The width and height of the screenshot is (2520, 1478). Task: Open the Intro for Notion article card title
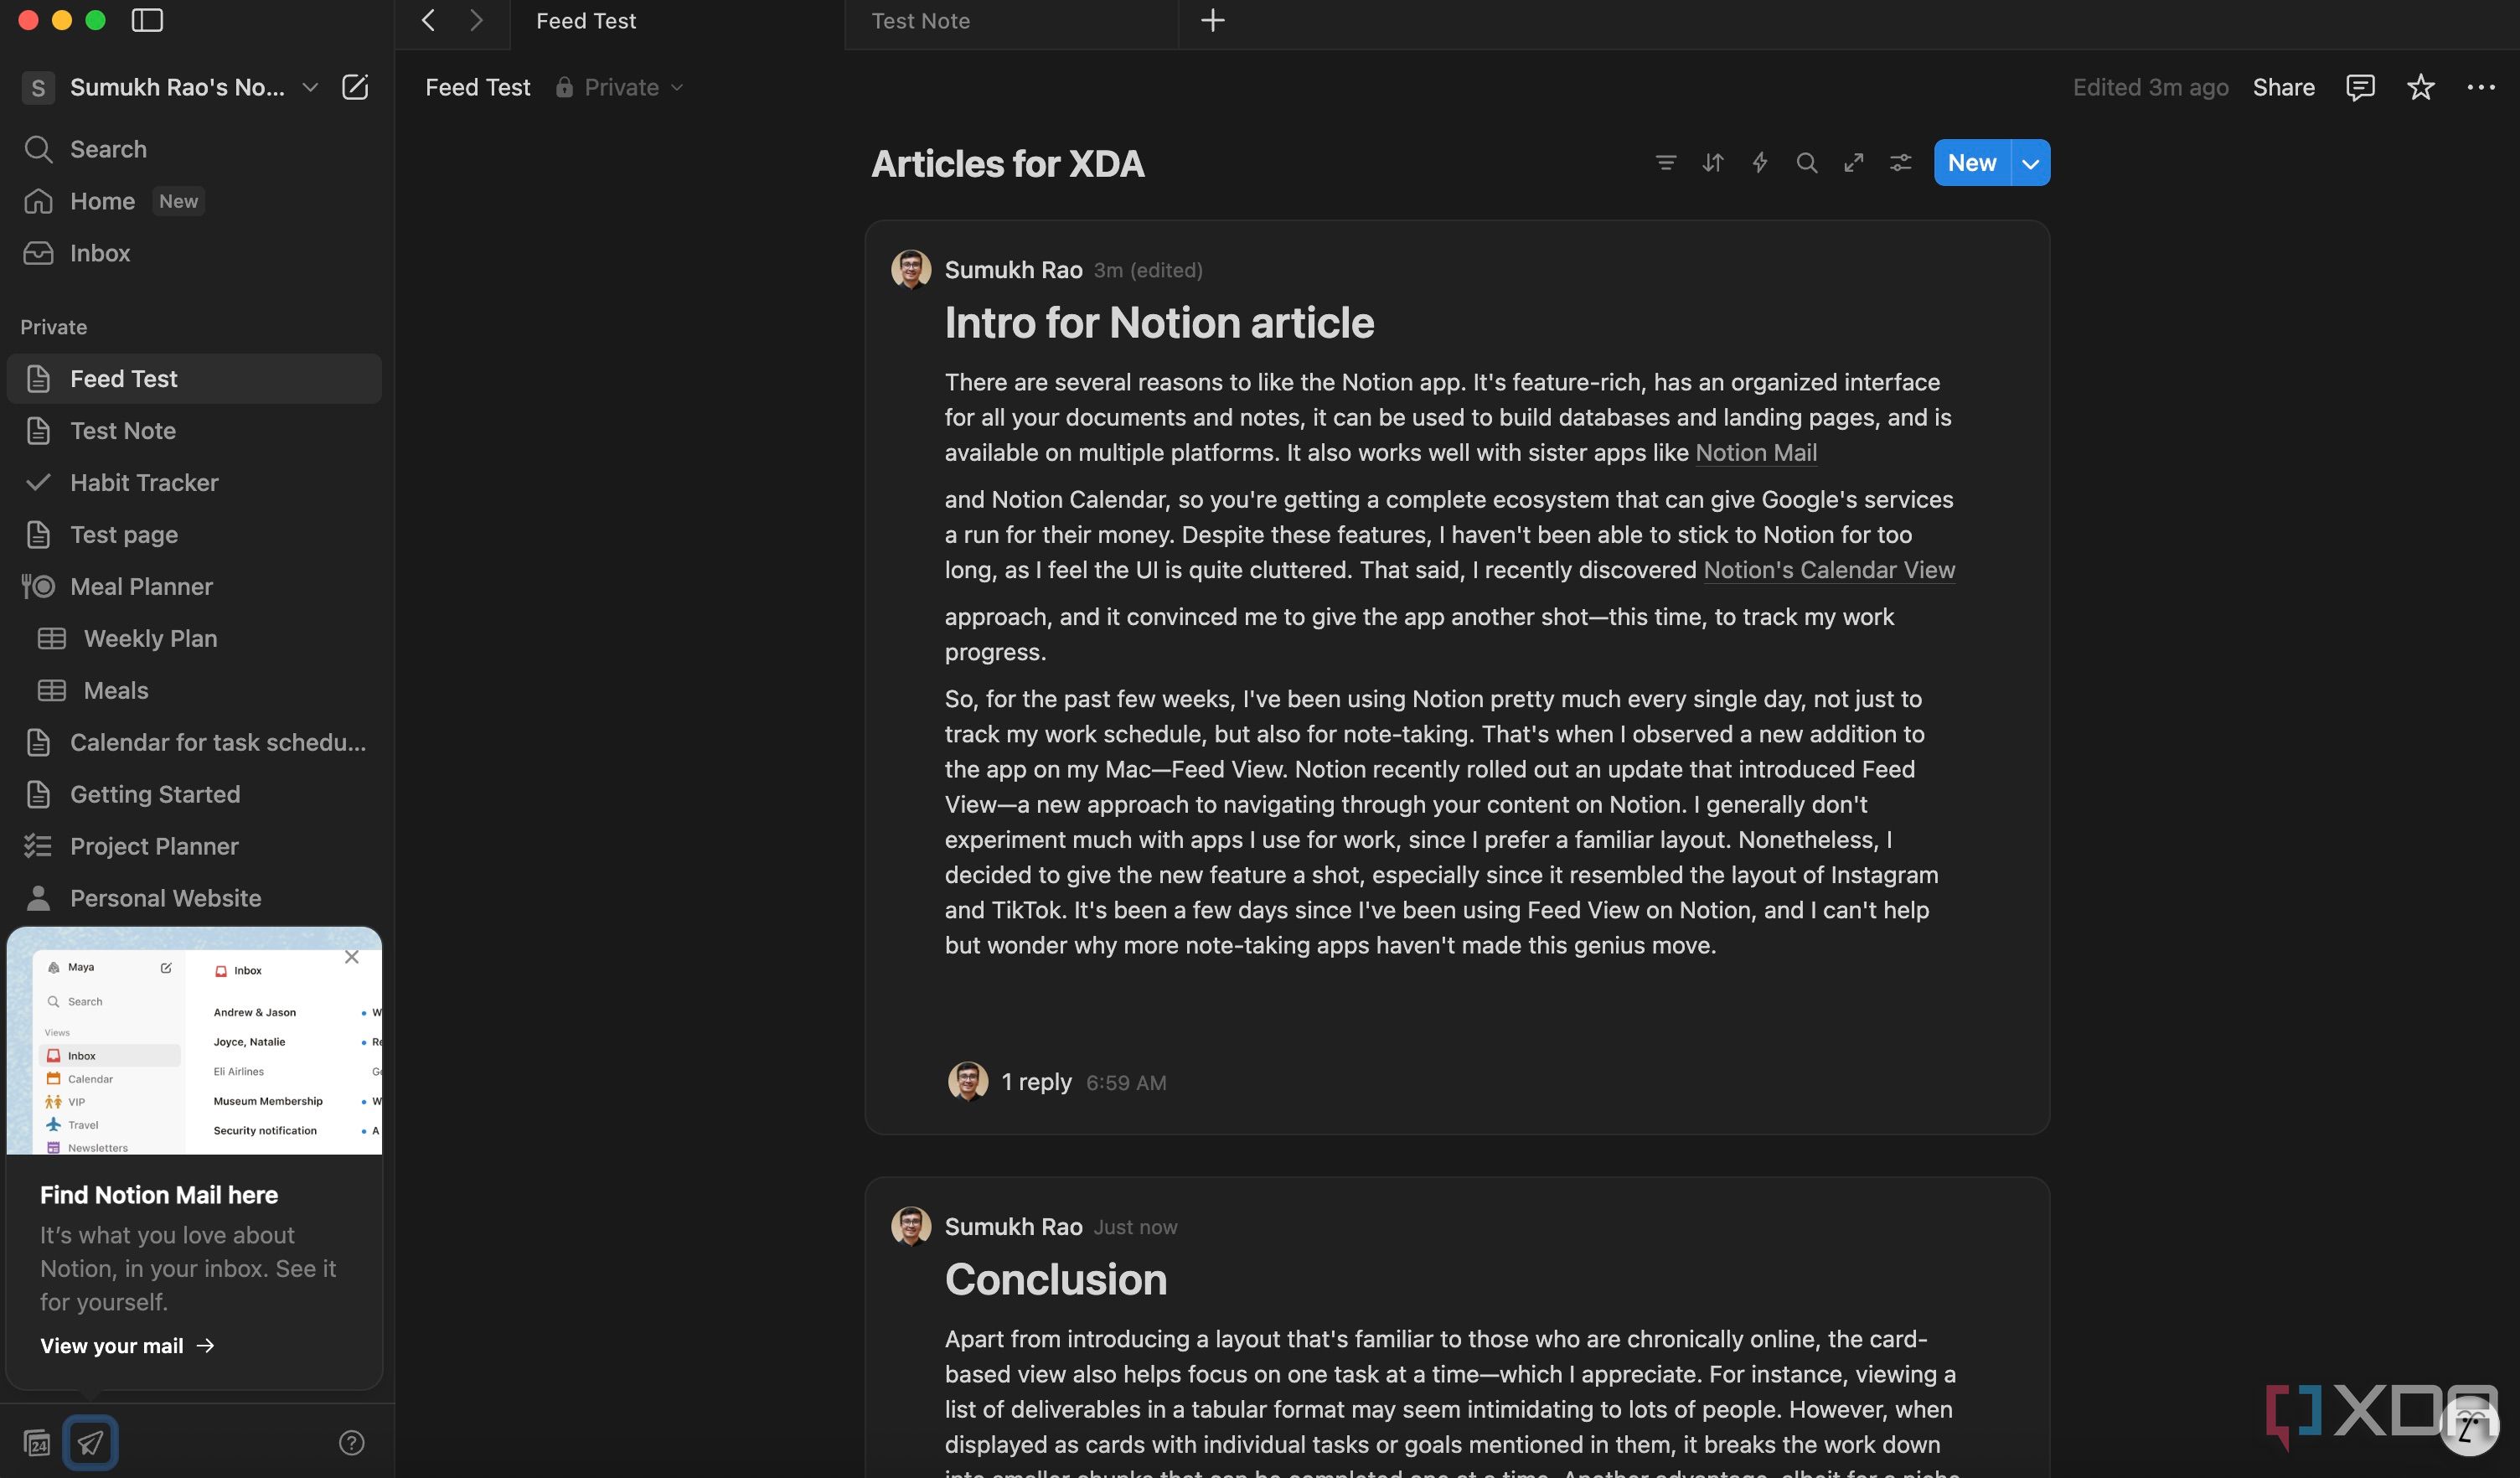pyautogui.click(x=1159, y=323)
